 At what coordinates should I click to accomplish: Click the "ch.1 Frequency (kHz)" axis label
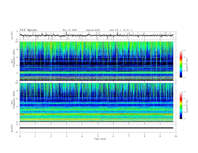[13, 58]
